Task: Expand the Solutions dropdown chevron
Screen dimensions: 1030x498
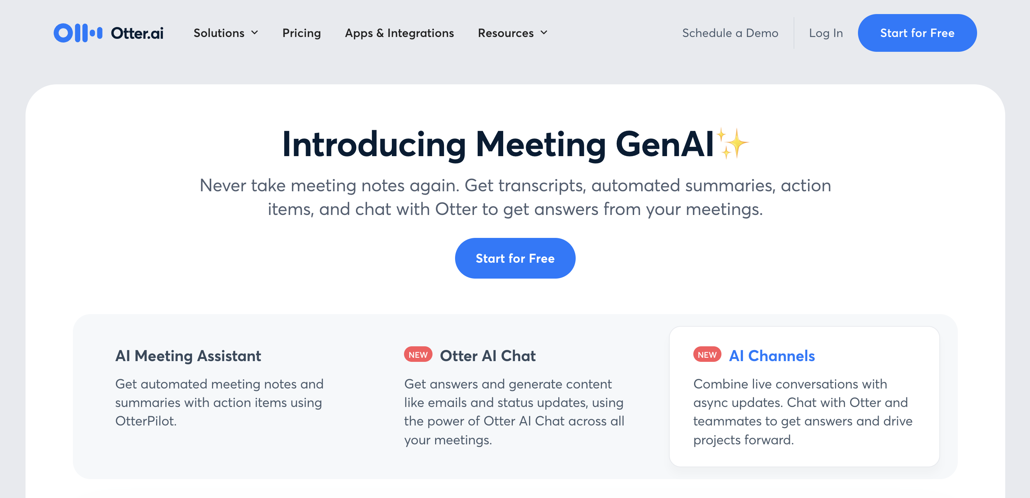Action: [255, 33]
